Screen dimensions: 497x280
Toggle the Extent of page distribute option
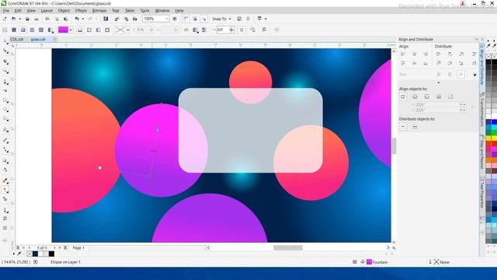coord(415,127)
